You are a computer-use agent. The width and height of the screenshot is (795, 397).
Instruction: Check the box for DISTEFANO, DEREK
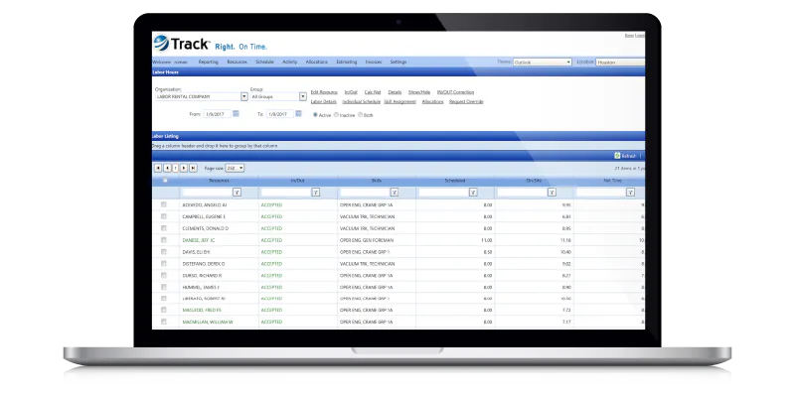pyautogui.click(x=164, y=263)
